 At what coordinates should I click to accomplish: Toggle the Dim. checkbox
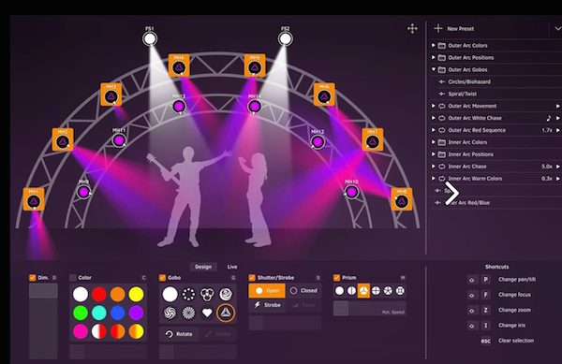click(32, 278)
